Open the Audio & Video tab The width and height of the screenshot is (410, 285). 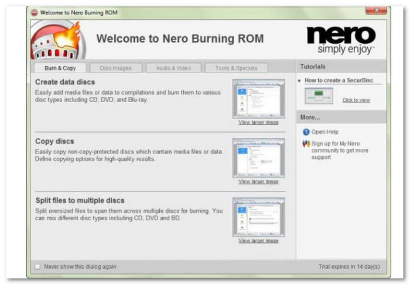click(173, 68)
